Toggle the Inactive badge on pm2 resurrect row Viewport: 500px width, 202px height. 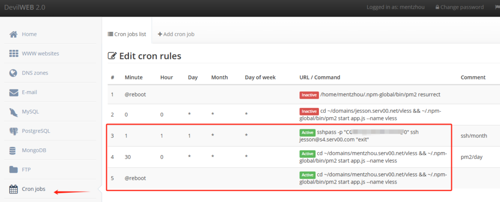(309, 95)
